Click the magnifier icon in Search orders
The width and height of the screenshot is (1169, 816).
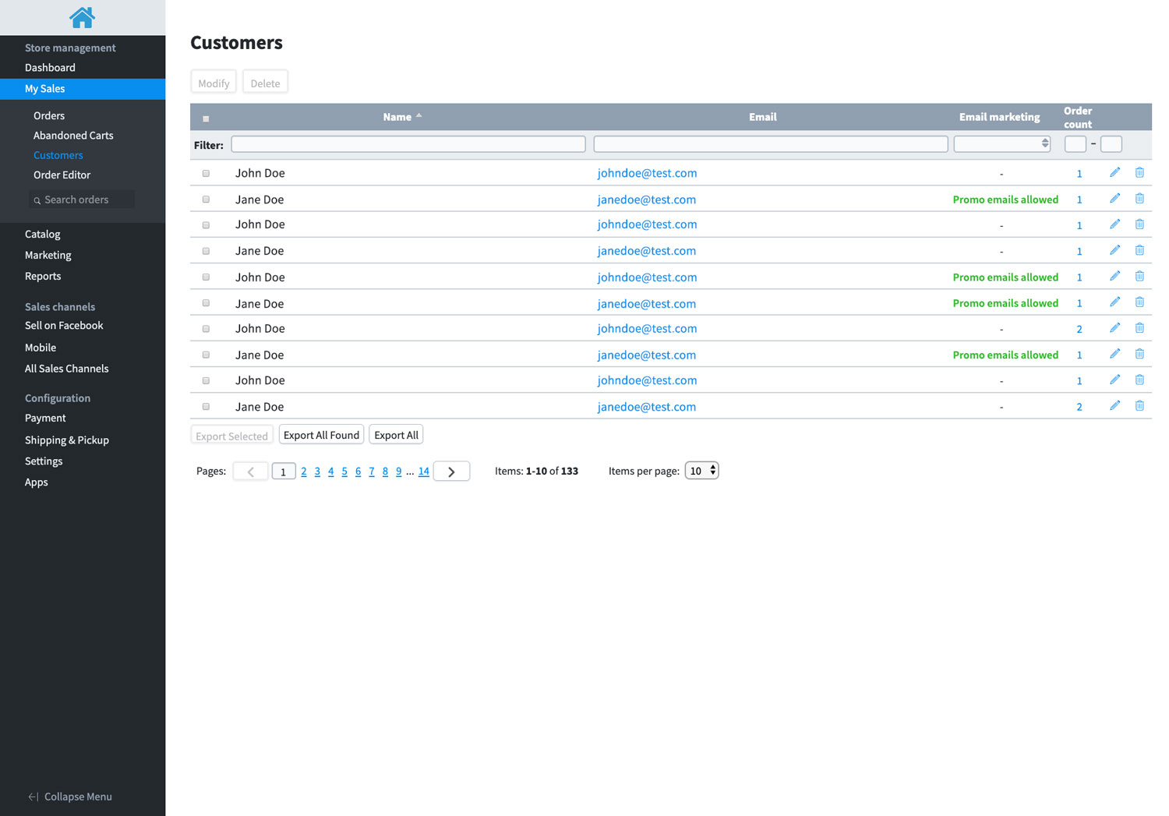coord(37,200)
